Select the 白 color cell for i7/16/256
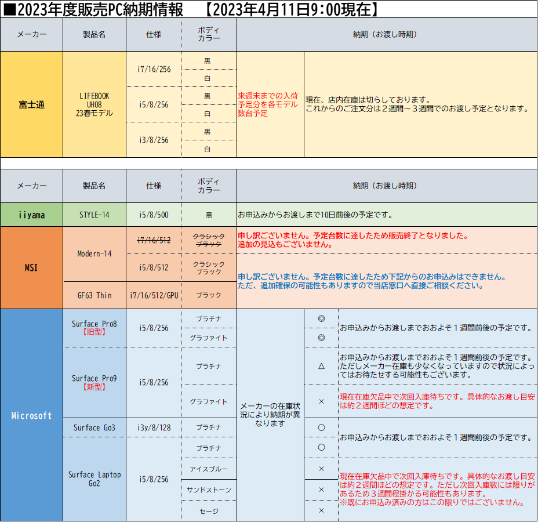 click(x=209, y=78)
